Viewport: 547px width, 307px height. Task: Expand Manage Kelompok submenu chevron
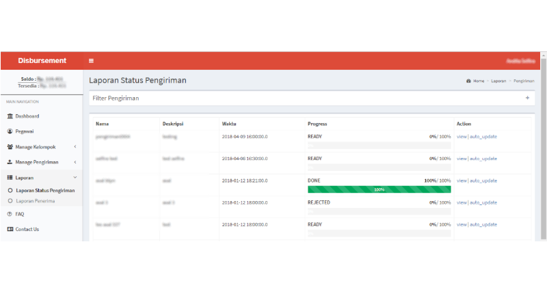point(75,147)
